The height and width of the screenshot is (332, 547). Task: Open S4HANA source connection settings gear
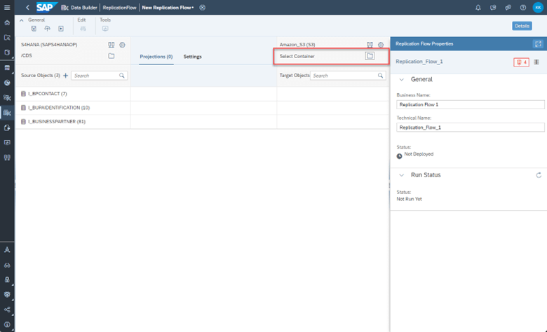point(122,45)
